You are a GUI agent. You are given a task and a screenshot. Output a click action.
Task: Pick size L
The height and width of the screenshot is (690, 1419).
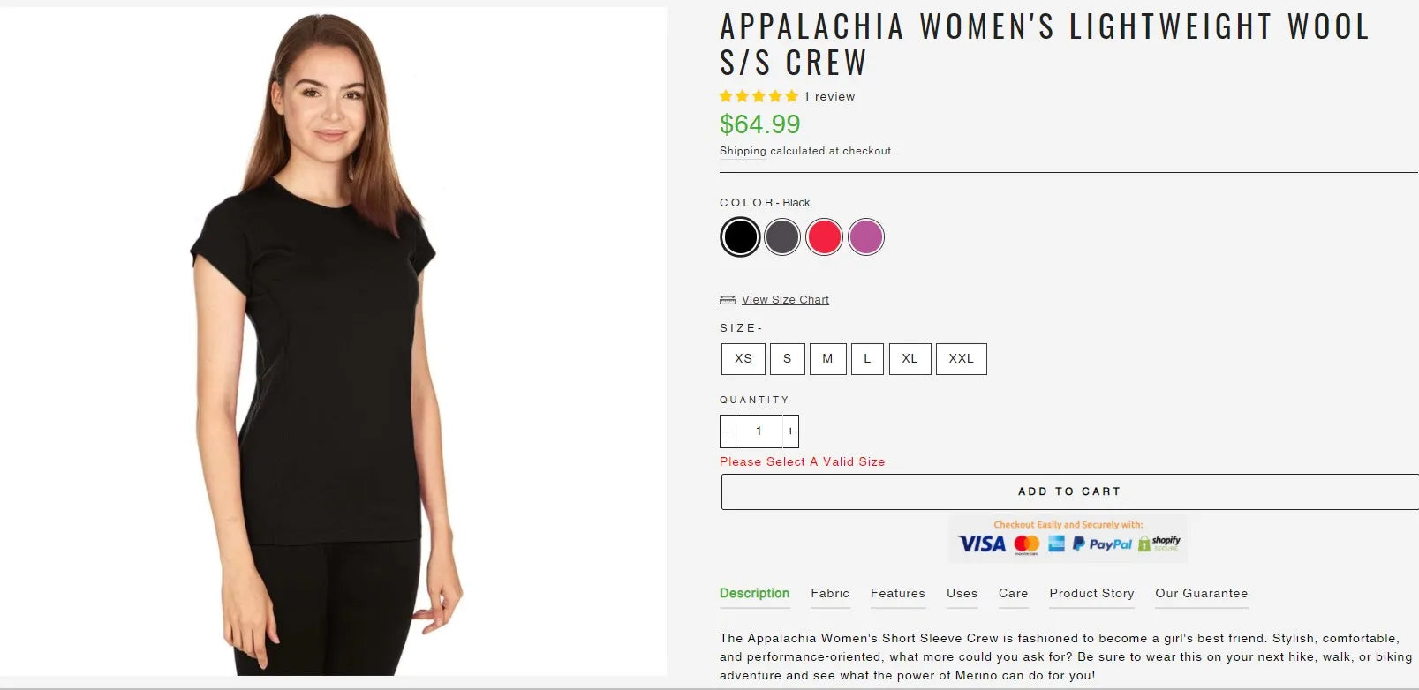tap(867, 359)
